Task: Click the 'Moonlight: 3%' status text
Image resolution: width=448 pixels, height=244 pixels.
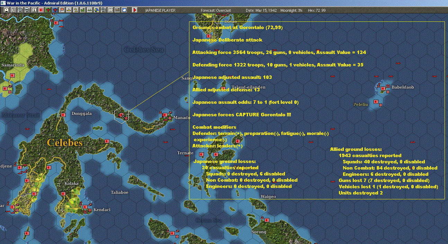Action: coord(292,10)
